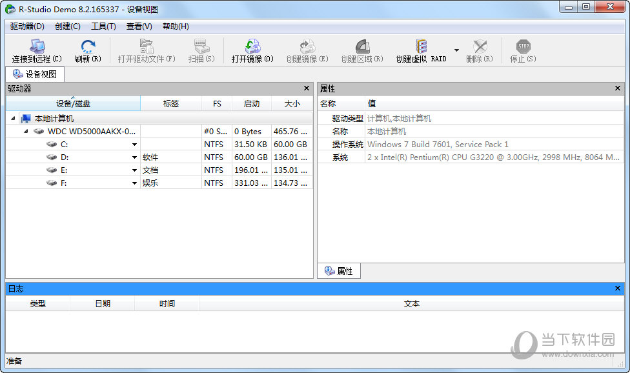The image size is (630, 373).
Task: Click the Create Virtual RAID (创建虚拟 RAID) icon
Action: coord(421,46)
